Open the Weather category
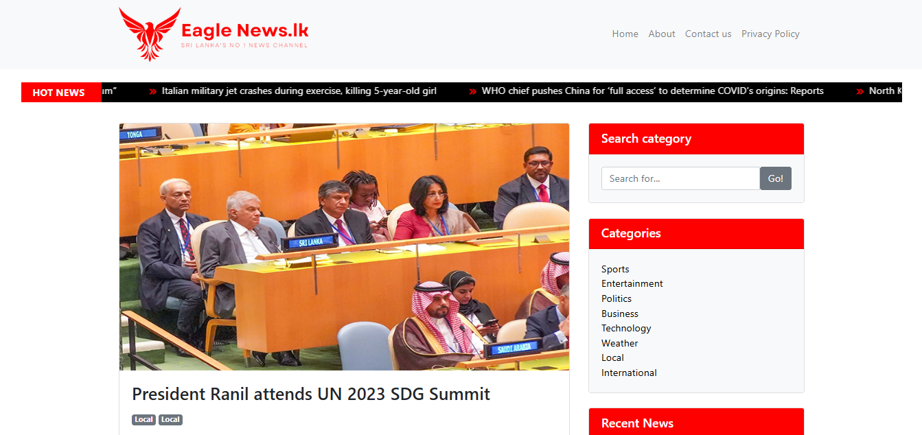This screenshot has width=922, height=435. pyautogui.click(x=620, y=343)
